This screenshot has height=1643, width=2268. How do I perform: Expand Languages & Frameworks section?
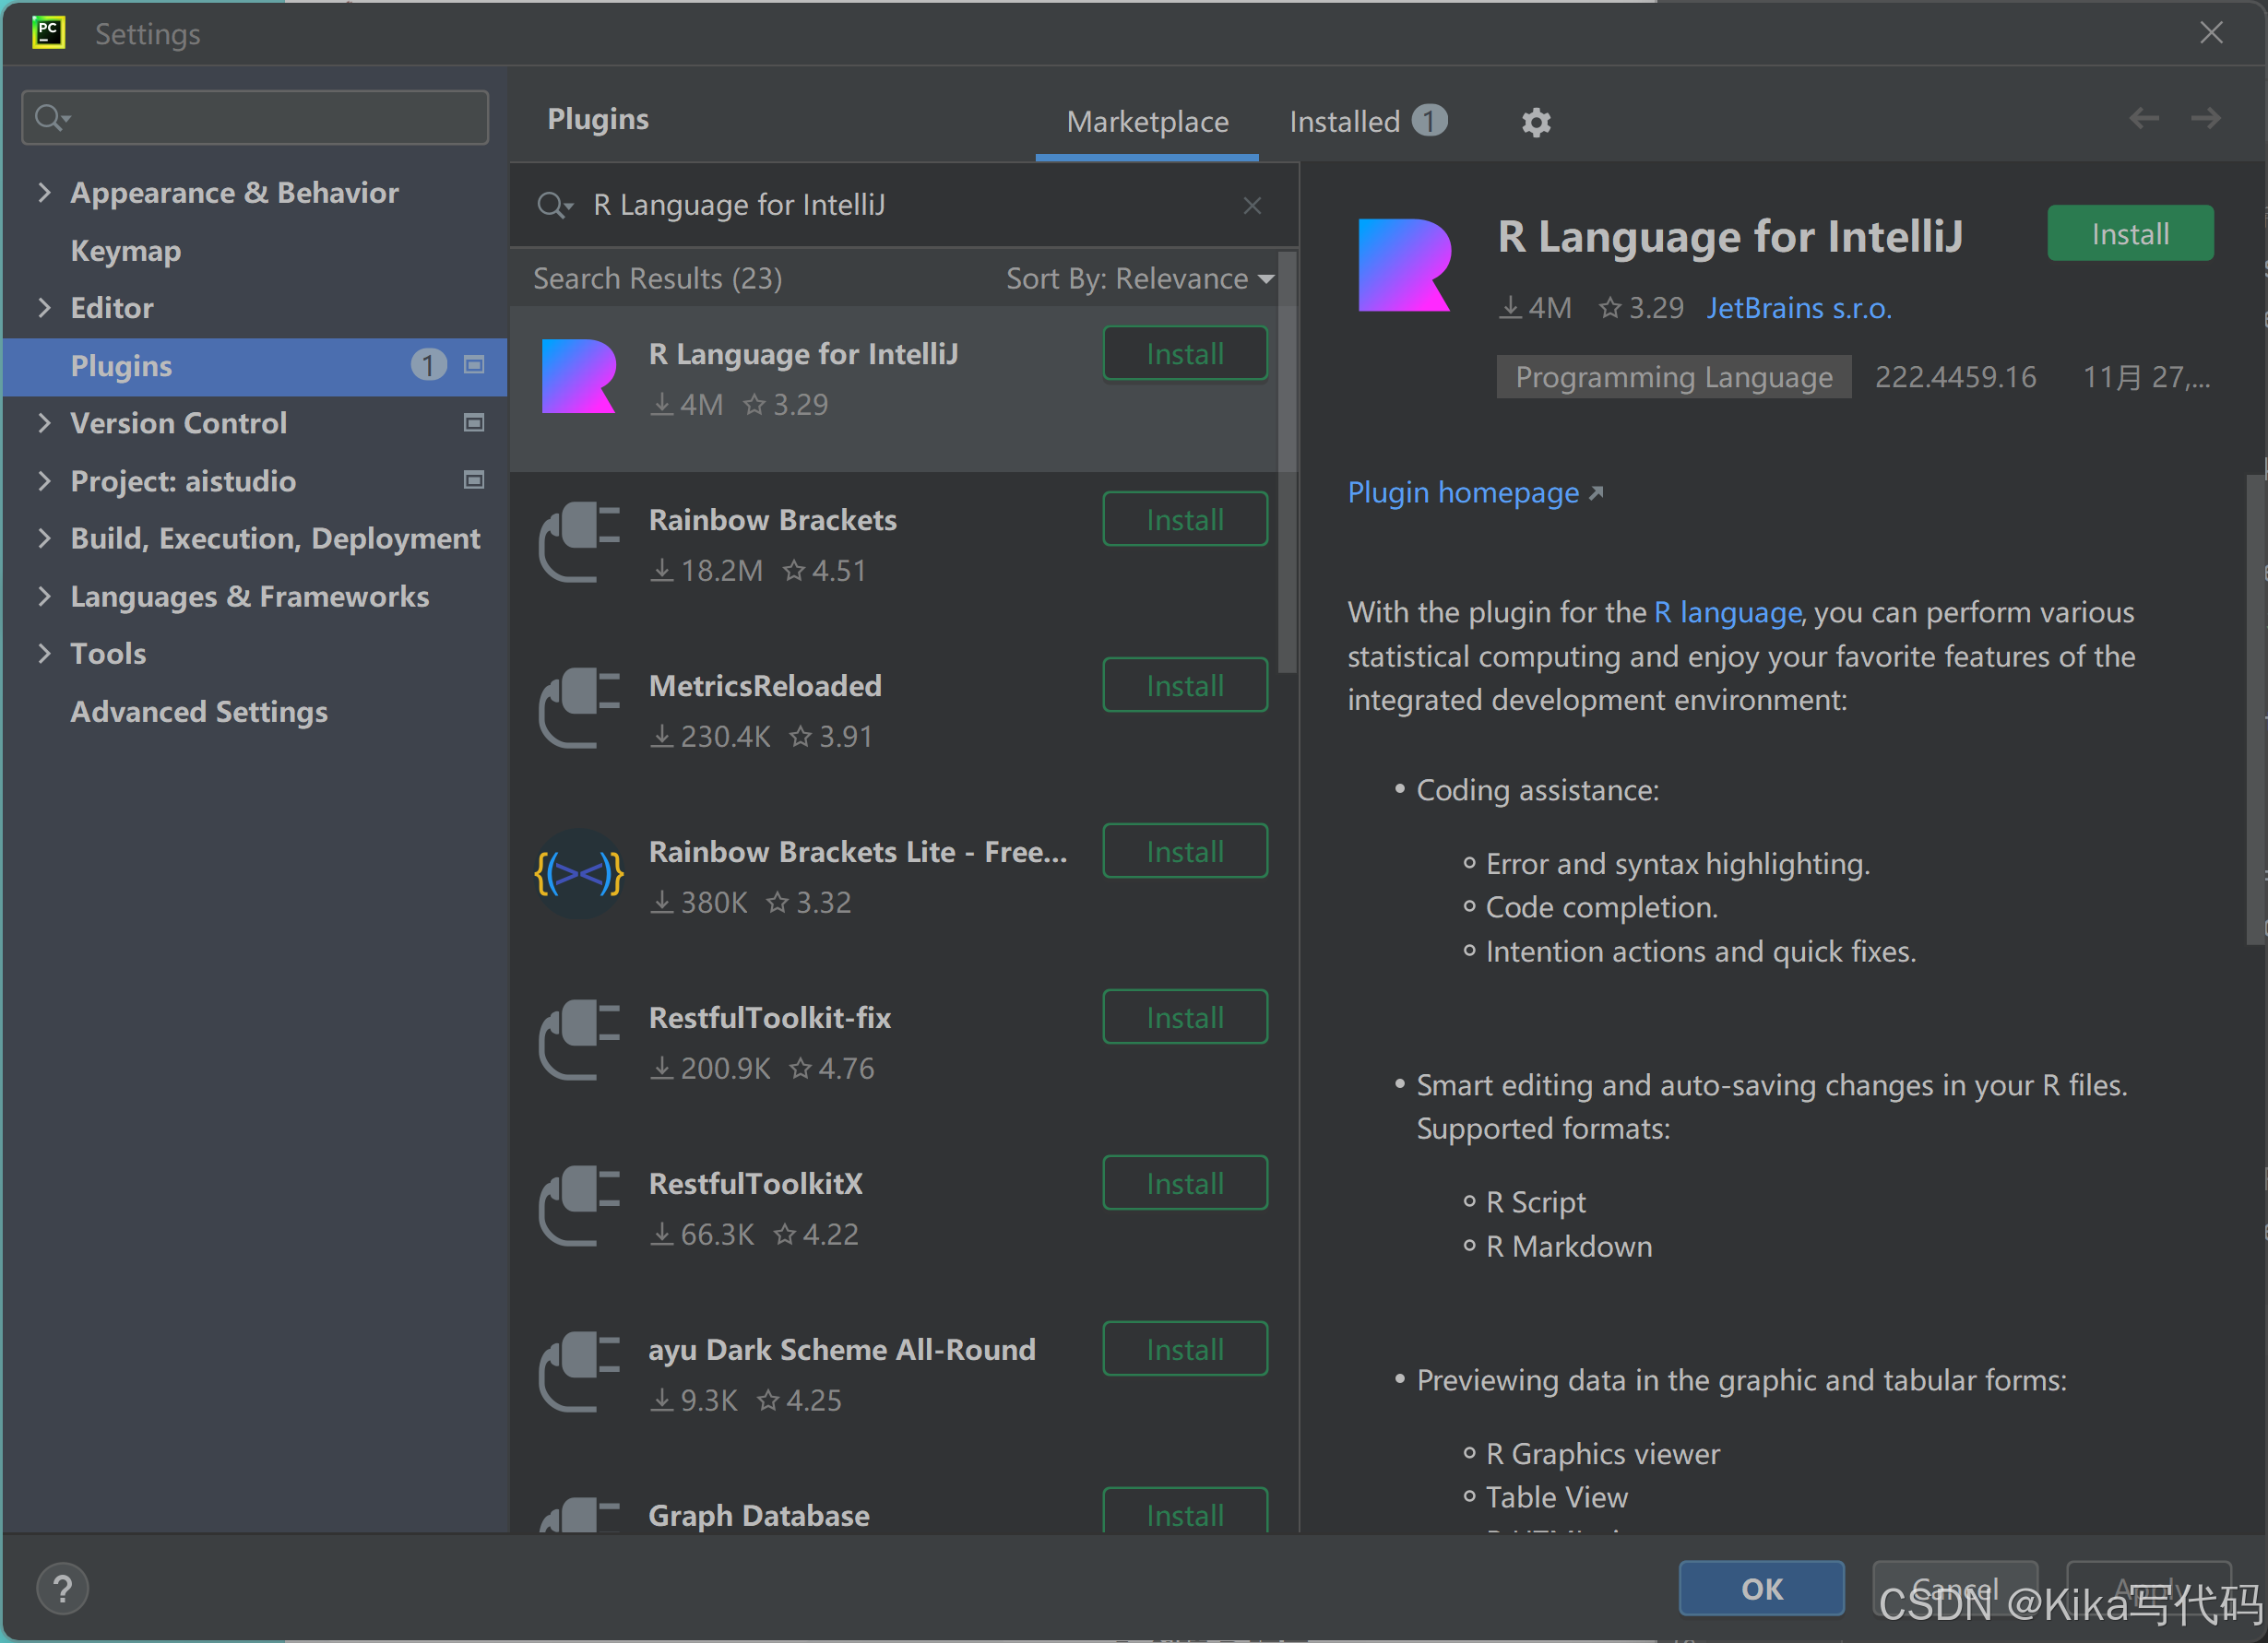pyautogui.click(x=44, y=597)
